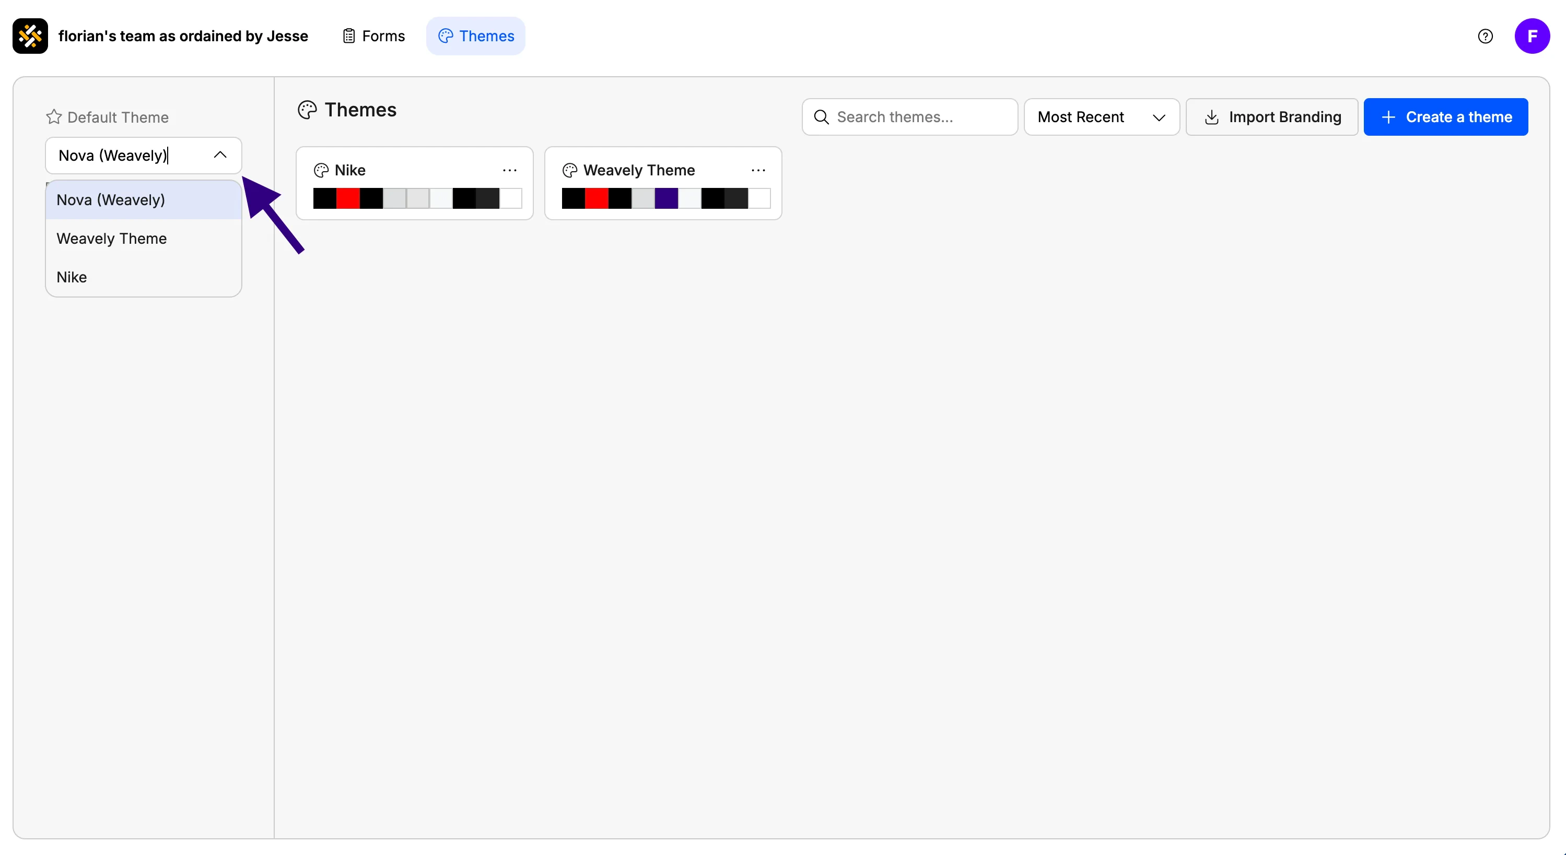This screenshot has height=855, width=1566.
Task: Open the Most Recent sort dropdown
Action: (1102, 117)
